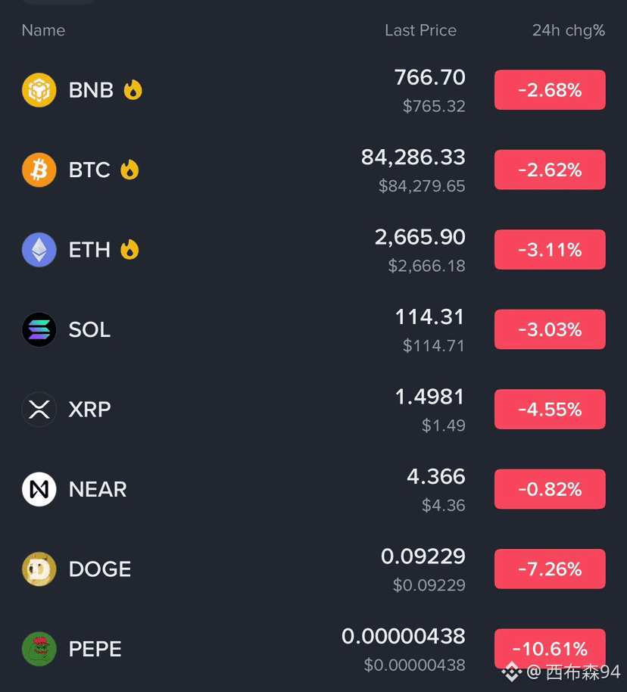Open the BNB coin logo
Screen dimensions: 627x692
click(x=39, y=90)
